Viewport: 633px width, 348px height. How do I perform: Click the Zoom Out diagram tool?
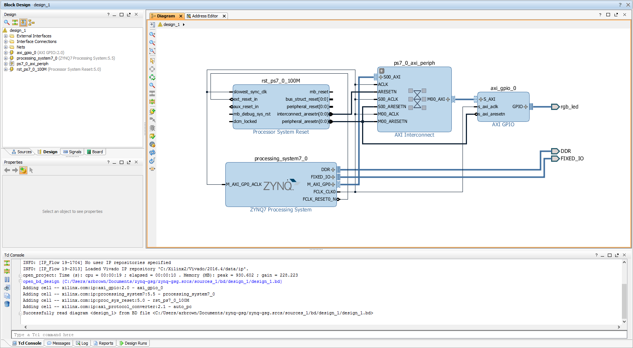[x=152, y=43]
